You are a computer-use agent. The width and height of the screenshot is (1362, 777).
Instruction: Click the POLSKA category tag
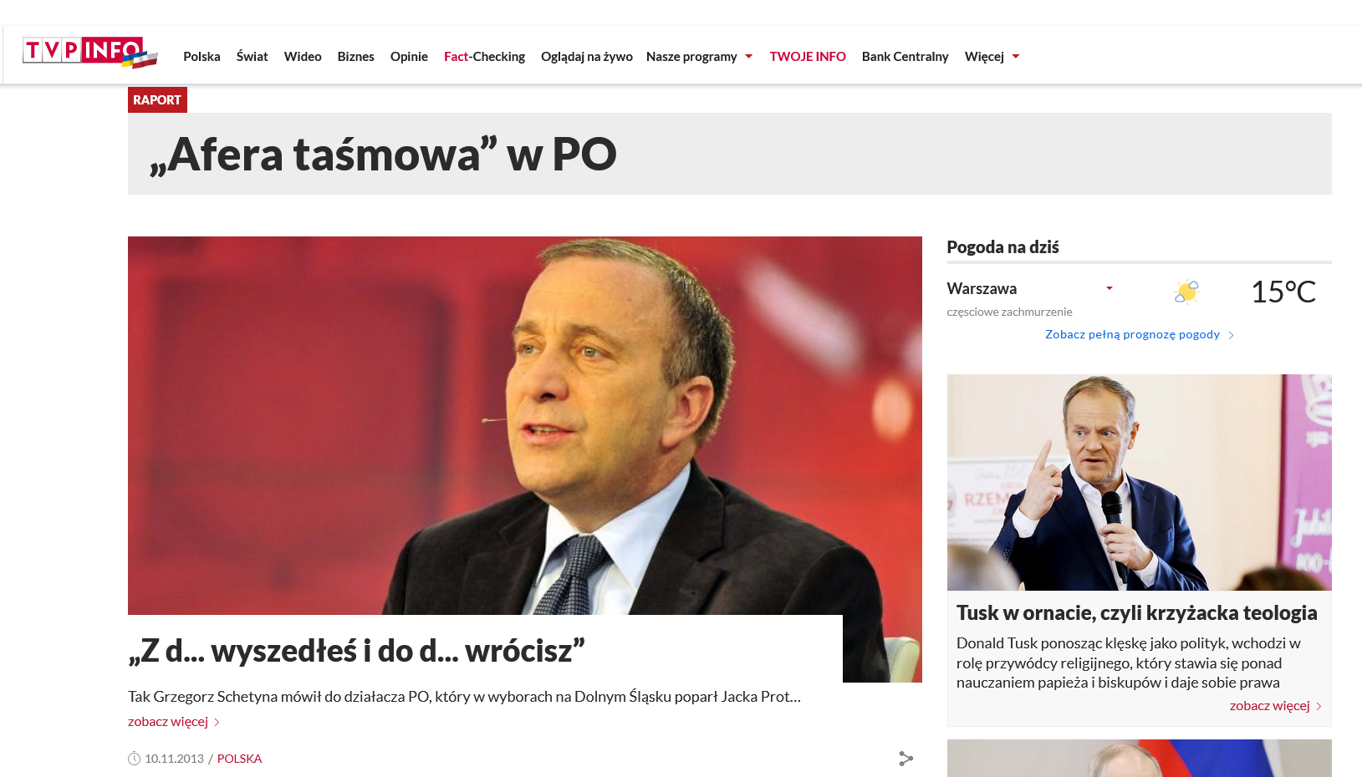(x=239, y=759)
